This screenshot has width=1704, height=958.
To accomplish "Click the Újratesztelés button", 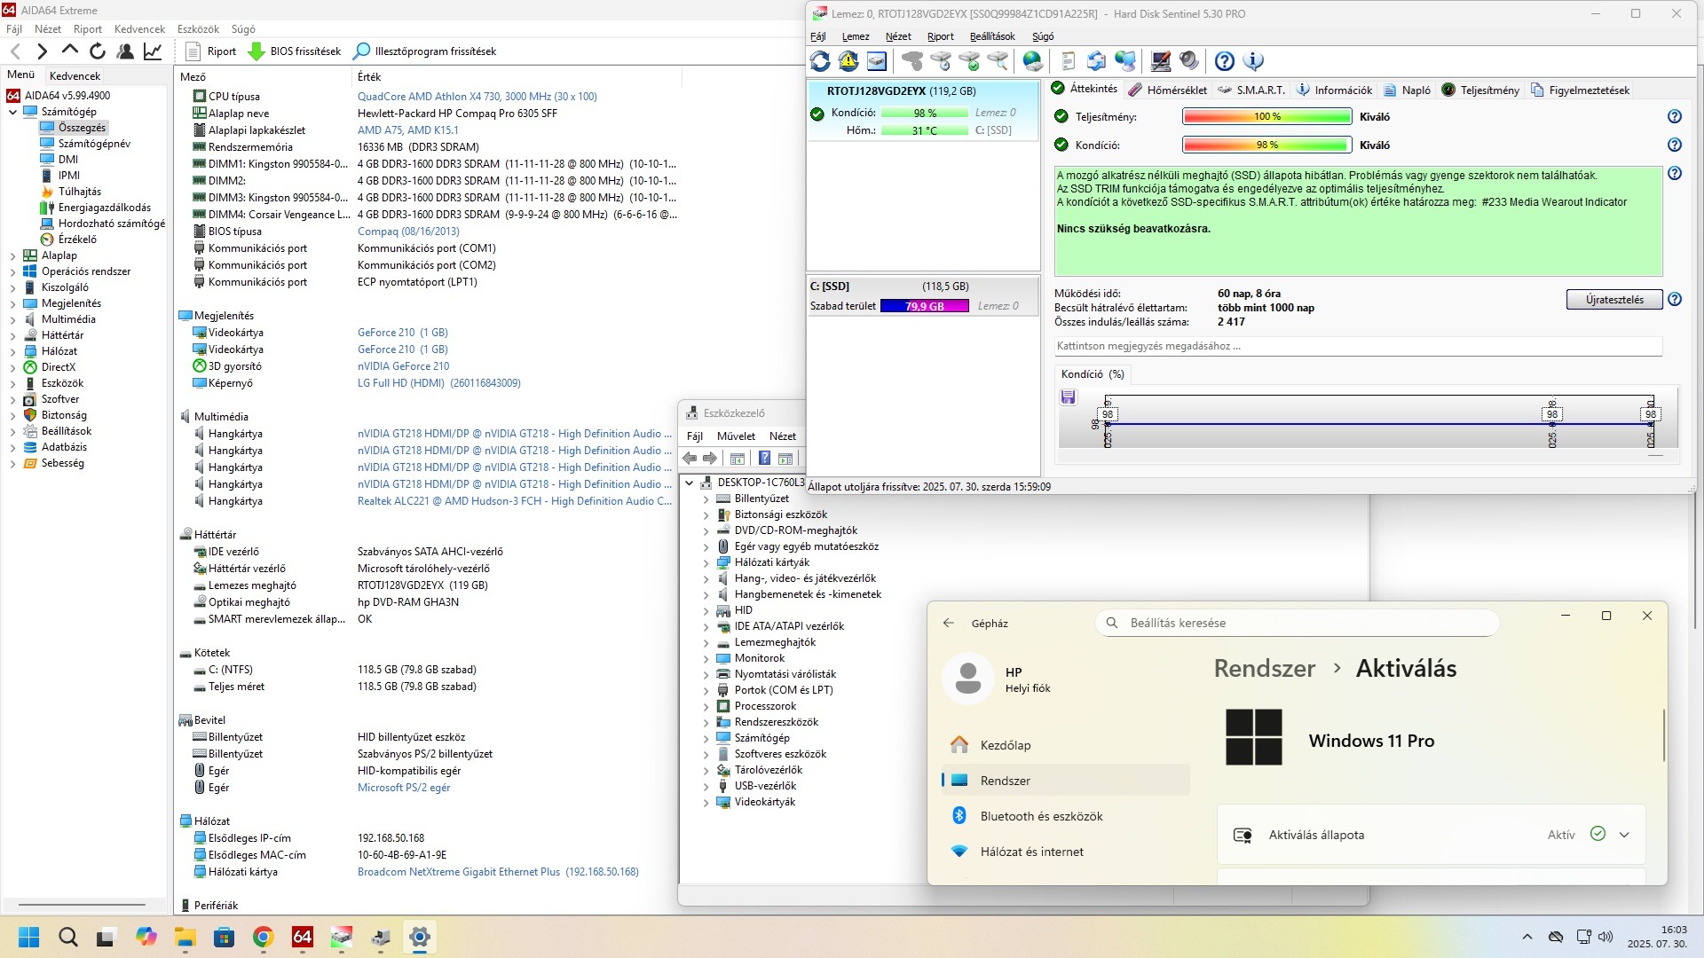I will (1613, 300).
